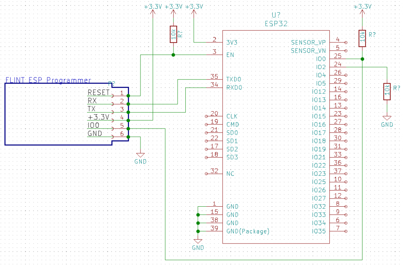This screenshot has height=266, width=403.
Task: Select the IO18 pin label
Action: 319,141
